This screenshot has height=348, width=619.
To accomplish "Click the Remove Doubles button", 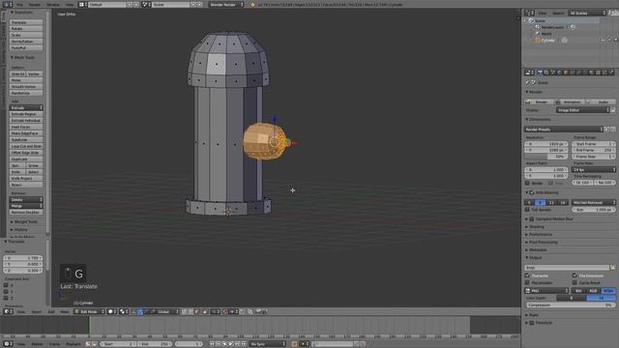I will [26, 213].
